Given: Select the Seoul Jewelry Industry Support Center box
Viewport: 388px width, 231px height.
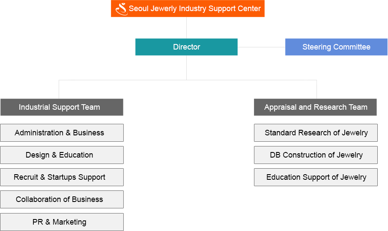Looking at the screenshot, I should tap(188, 9).
